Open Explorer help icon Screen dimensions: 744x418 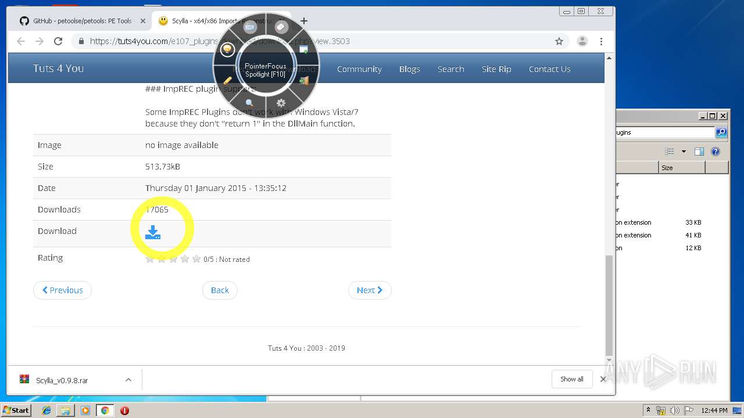tap(716, 152)
